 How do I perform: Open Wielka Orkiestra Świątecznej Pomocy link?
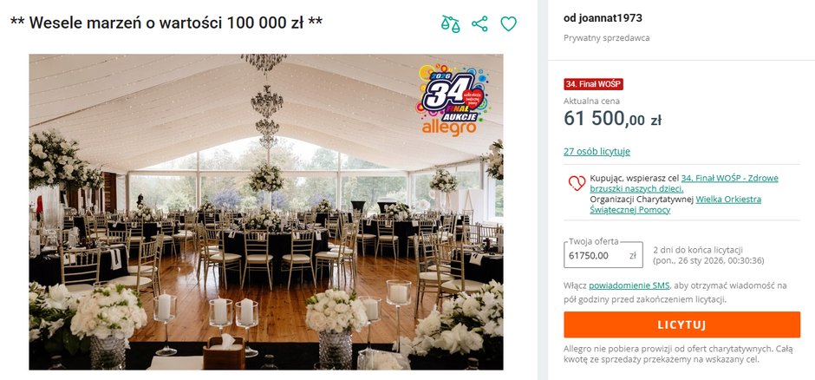click(x=675, y=205)
